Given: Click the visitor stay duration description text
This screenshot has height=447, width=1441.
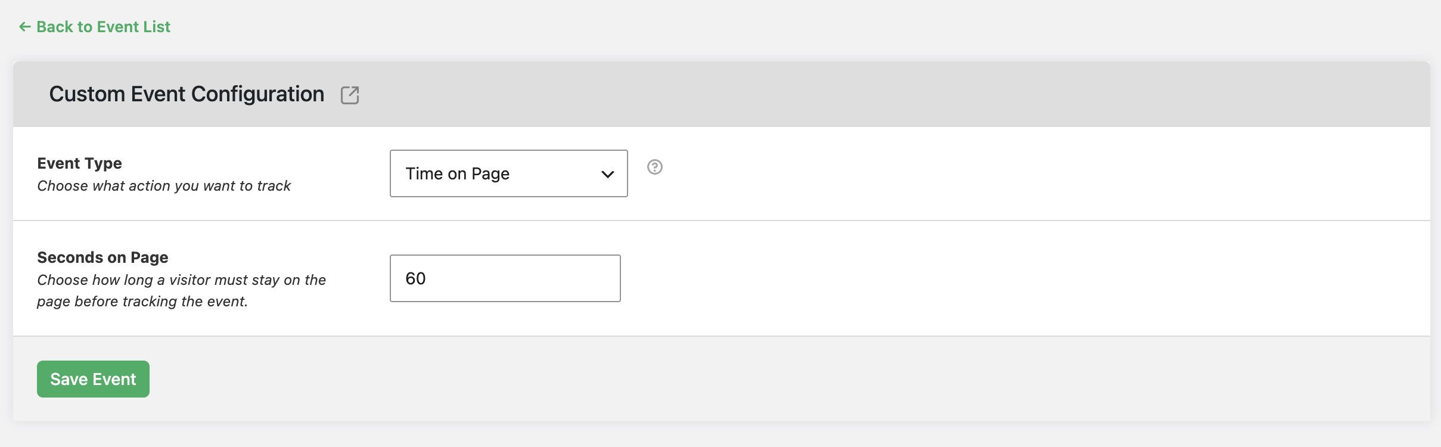Looking at the screenshot, I should (181, 291).
